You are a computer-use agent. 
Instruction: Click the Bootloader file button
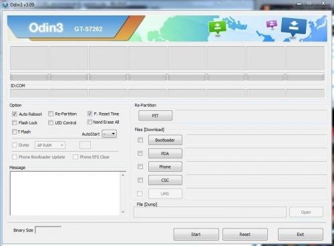tap(165, 140)
